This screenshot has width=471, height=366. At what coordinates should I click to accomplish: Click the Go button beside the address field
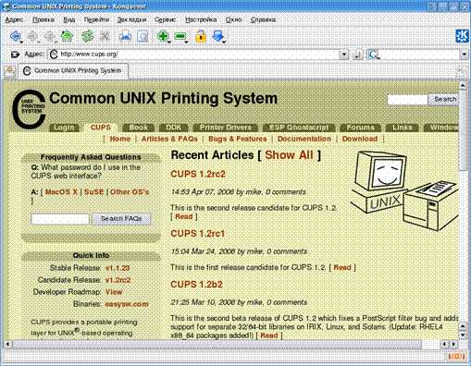click(357, 55)
